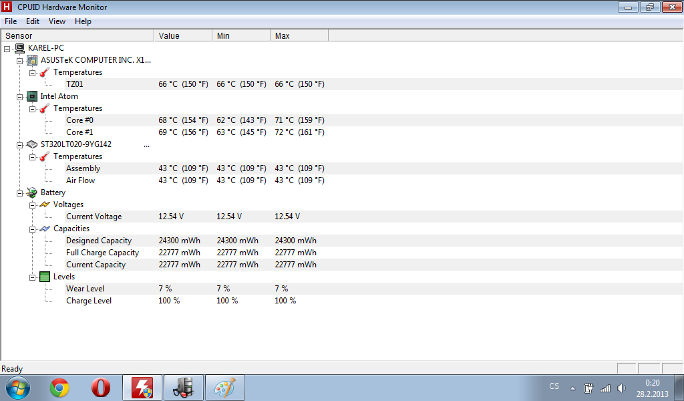Open the Edit menu

click(x=33, y=21)
